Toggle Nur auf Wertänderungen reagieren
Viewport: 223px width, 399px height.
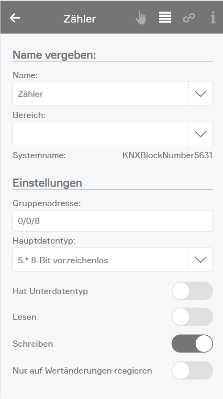click(192, 371)
